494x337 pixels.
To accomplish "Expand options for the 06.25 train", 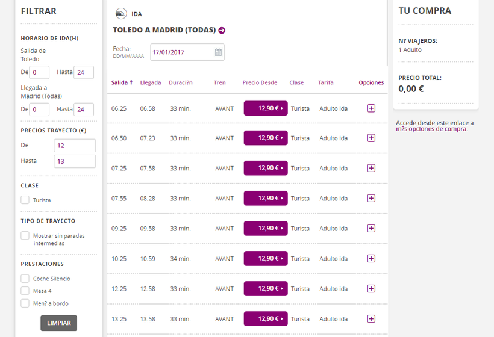I will point(371,108).
